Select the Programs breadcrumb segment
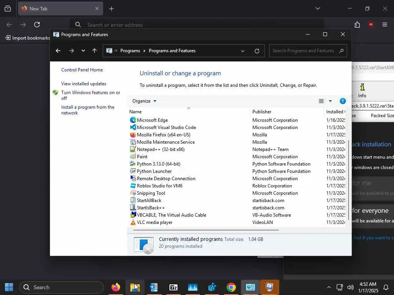 point(130,51)
